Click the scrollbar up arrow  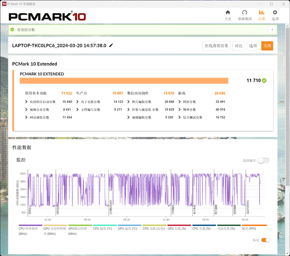click(287, 25)
